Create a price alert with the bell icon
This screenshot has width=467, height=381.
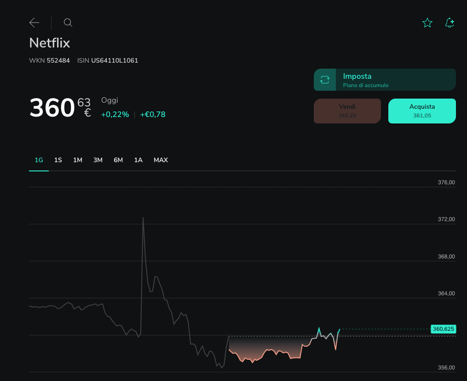pos(450,23)
